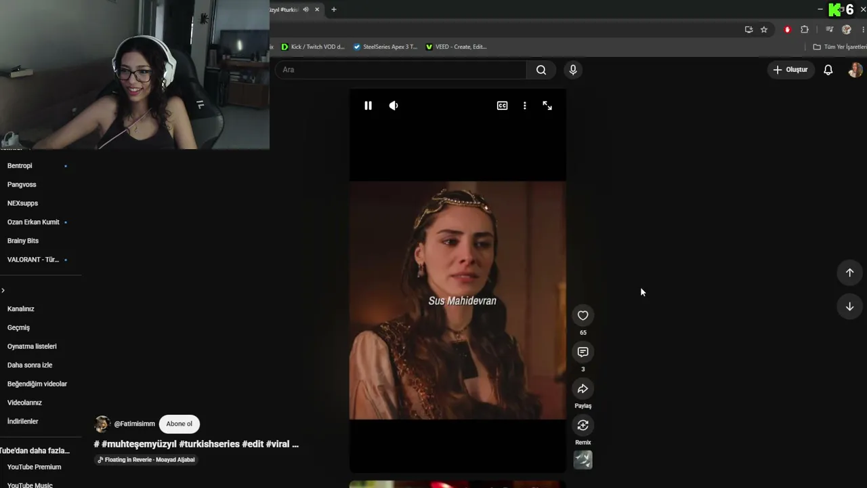The height and width of the screenshot is (488, 867).
Task: Click the #turkishseries hashtag
Action: [x=209, y=444]
